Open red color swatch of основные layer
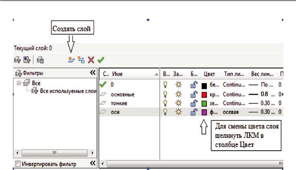296x170 pixels. pos(204,95)
